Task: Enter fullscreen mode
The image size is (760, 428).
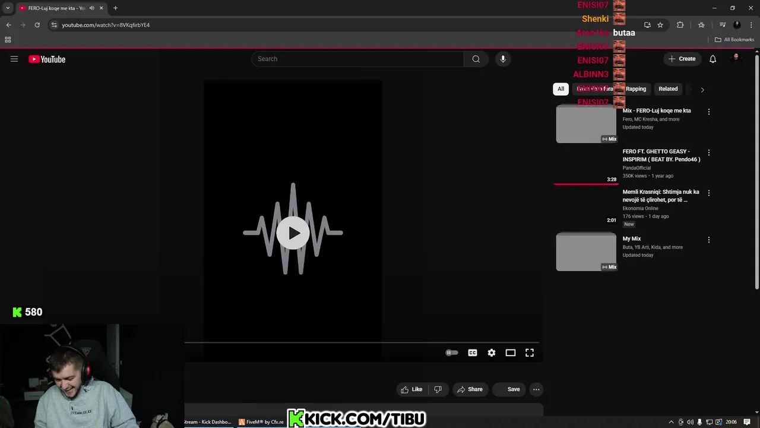Action: coord(530,353)
